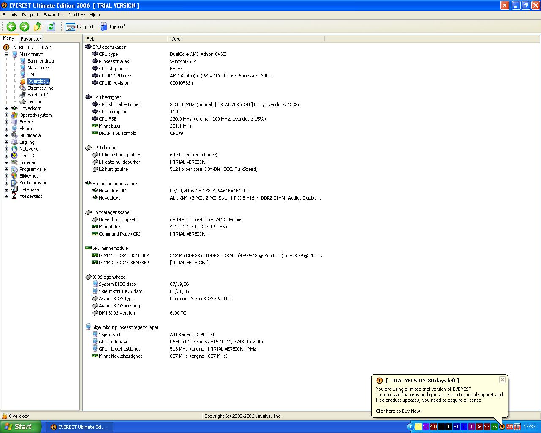Screen dimensions: 541x433
Task: Click the Up level arrow toolbar icon
Action: pyautogui.click(x=38, y=27)
